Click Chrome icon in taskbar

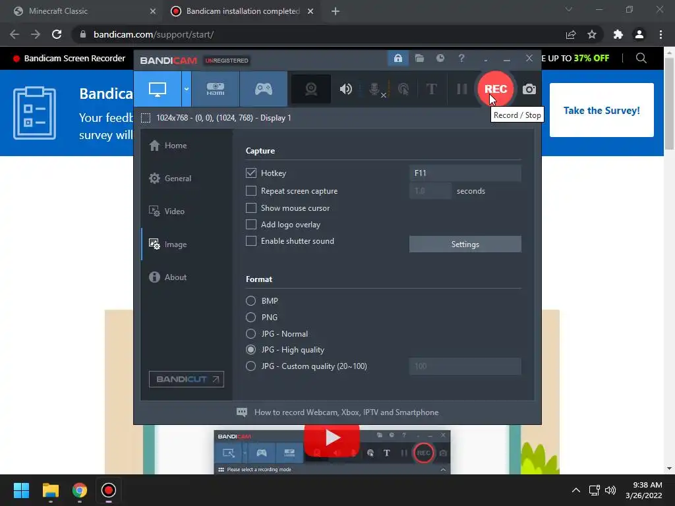click(x=80, y=490)
